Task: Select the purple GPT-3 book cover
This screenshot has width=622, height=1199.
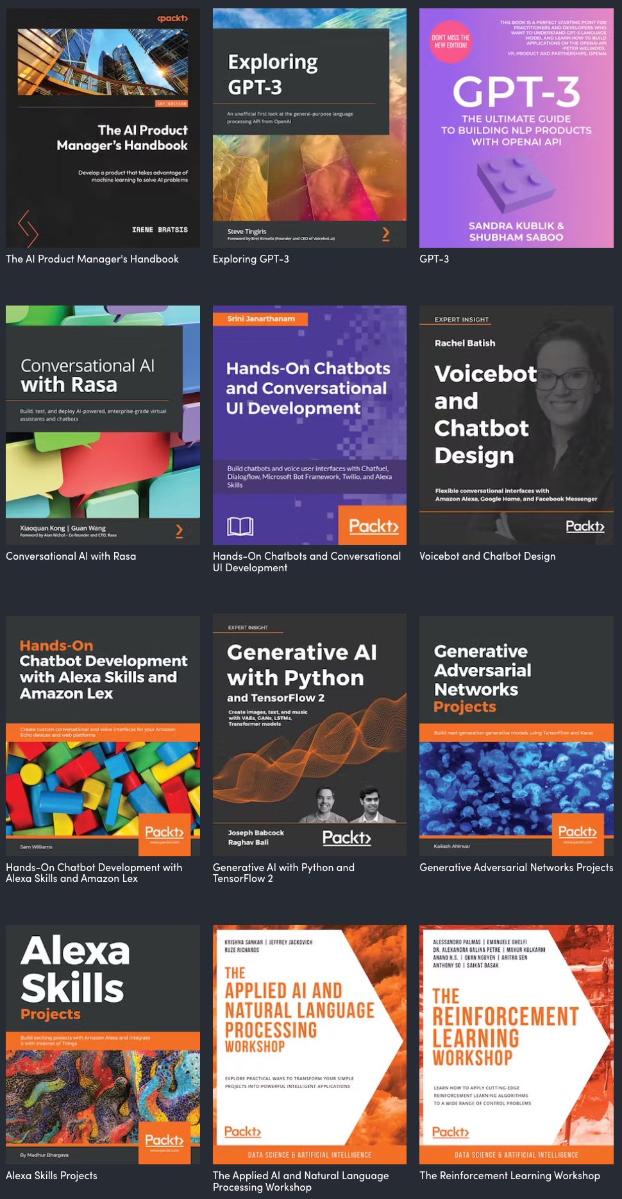Action: pyautogui.click(x=516, y=128)
